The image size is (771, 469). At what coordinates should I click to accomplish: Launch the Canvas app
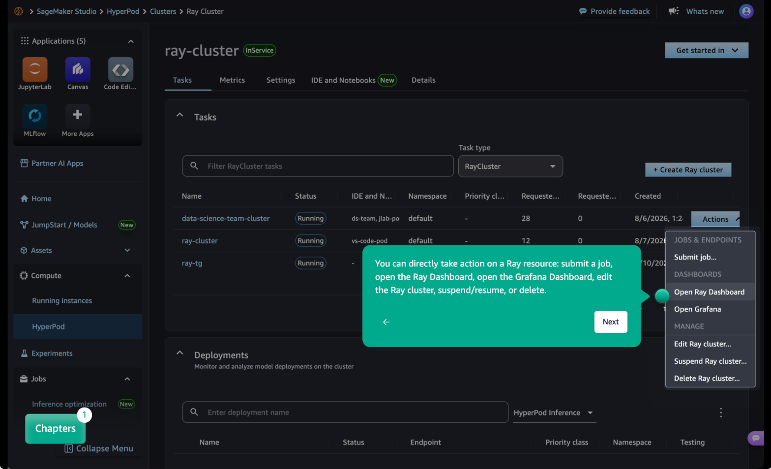coord(78,69)
